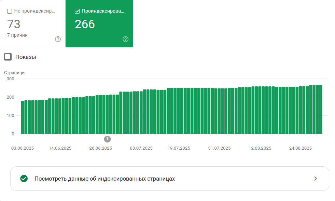Click the '14.06.2025' date label
Image resolution: width=335 pixels, height=201 pixels.
60,148
